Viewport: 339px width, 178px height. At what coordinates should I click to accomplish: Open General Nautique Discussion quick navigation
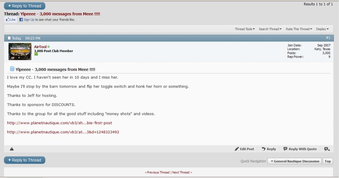tap(294, 161)
